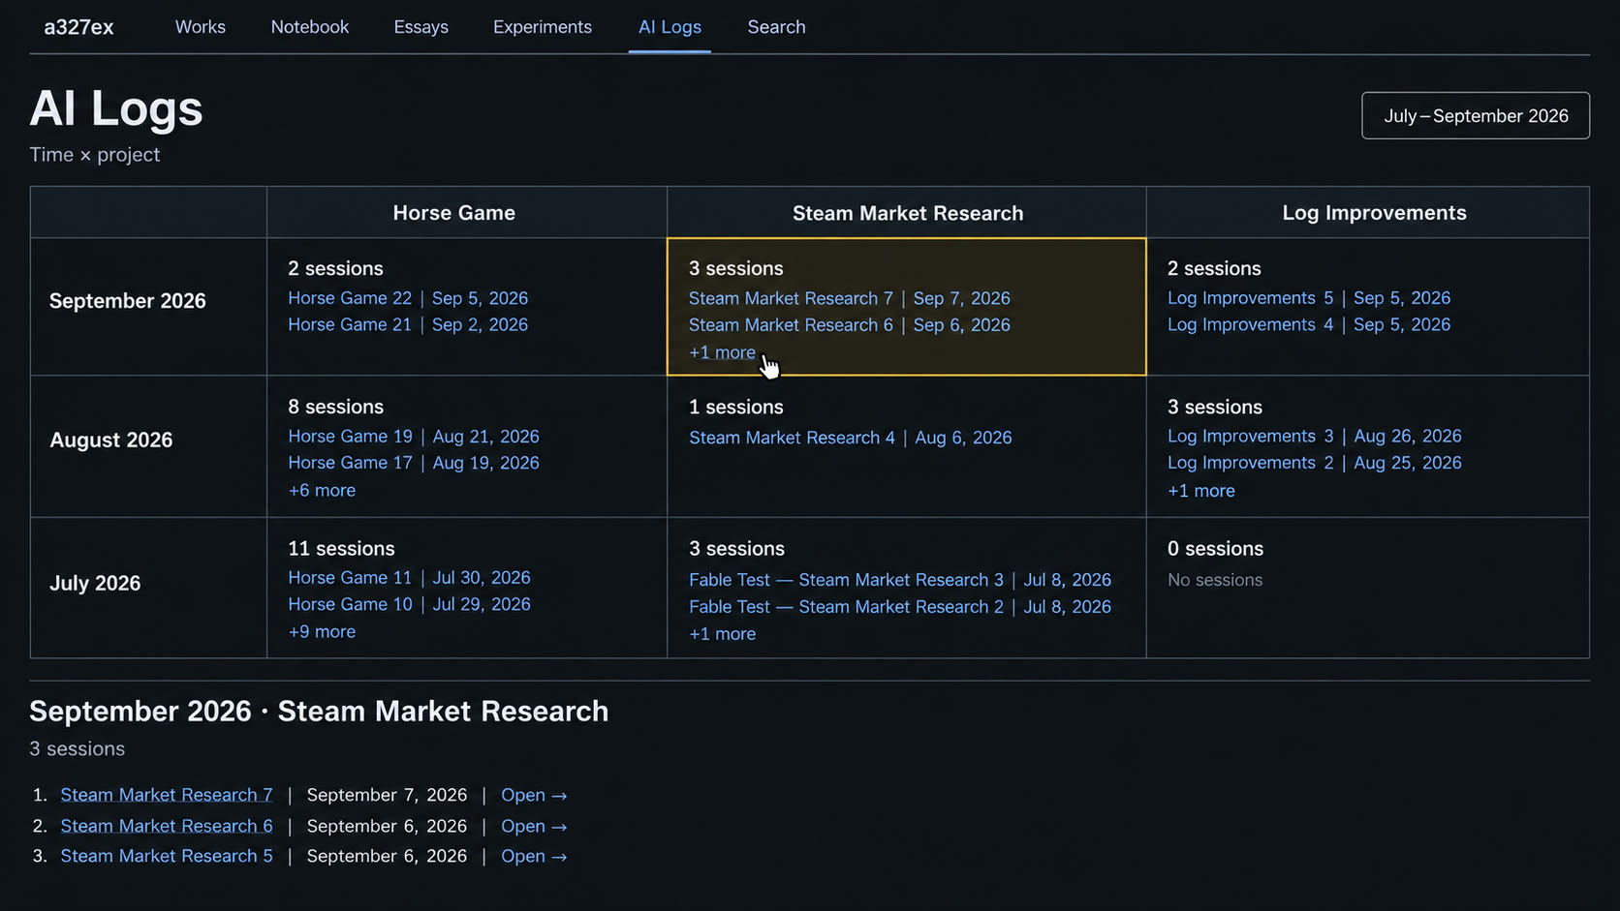
Task: Click Open → for Steam Market Research 6
Action: 534,826
